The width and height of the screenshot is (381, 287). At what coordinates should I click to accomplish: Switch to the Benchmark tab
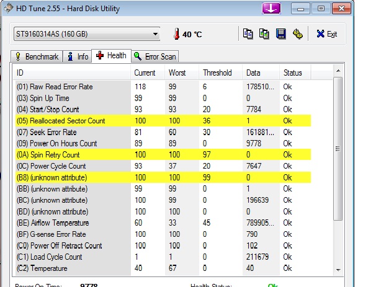[37, 56]
